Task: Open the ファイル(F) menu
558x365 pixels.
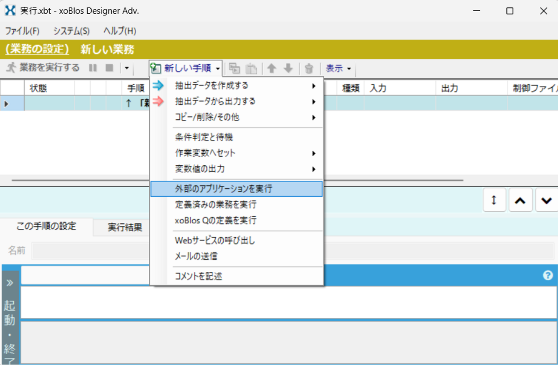Action: (x=22, y=31)
